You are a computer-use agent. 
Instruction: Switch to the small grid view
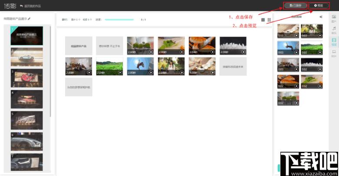point(269,20)
